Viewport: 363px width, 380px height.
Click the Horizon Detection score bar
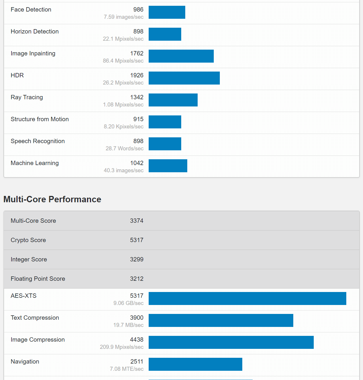(x=165, y=34)
